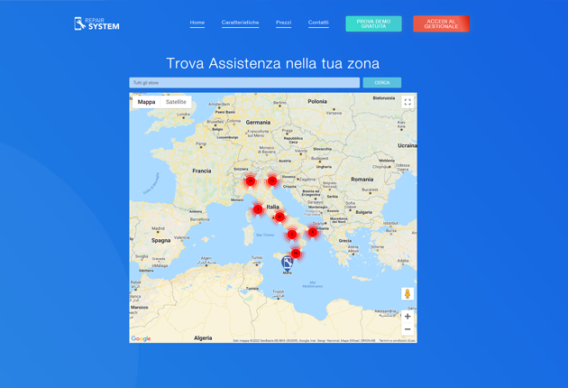Open the Contatti menu link
This screenshot has height=388, width=568.
pos(318,23)
